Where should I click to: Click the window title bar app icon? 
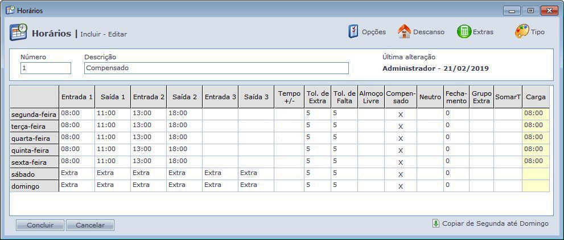click(x=10, y=10)
